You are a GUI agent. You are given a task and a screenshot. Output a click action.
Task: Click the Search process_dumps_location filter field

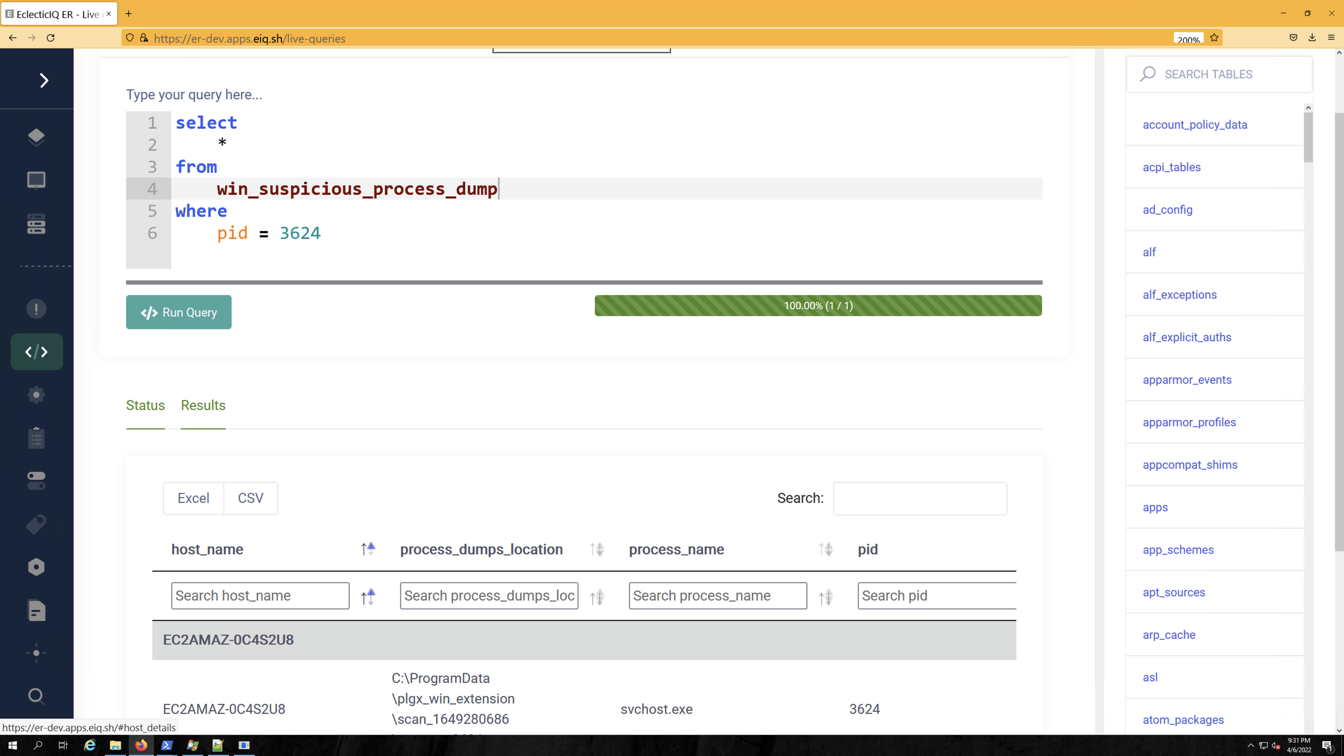pos(489,596)
